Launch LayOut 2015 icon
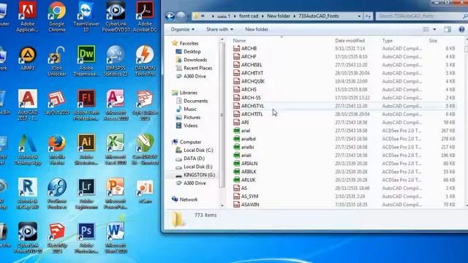The width and height of the screenshot is (468, 263). pos(57,103)
